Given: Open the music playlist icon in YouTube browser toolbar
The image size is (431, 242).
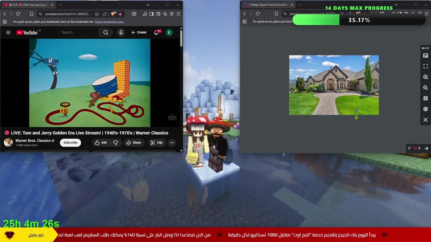Looking at the screenshot, I should point(145,14).
